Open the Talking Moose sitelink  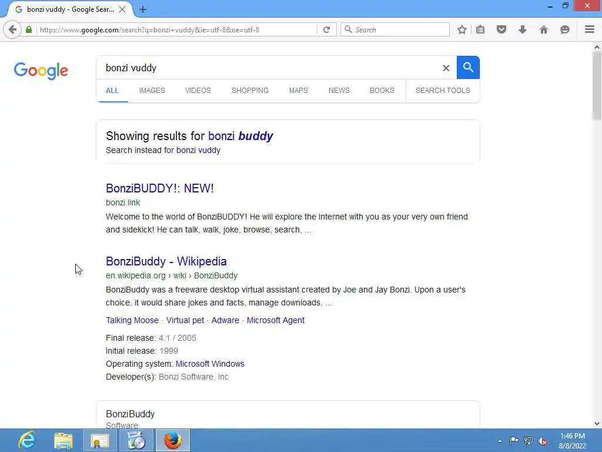pyautogui.click(x=132, y=321)
